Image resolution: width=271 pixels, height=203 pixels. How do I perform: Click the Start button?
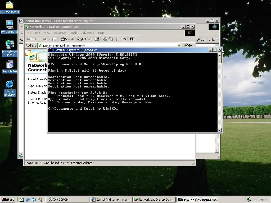pos(8,200)
